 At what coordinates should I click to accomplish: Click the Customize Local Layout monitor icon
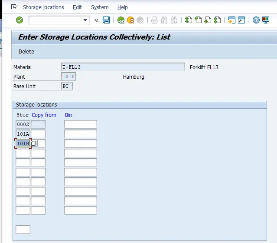click(265, 20)
